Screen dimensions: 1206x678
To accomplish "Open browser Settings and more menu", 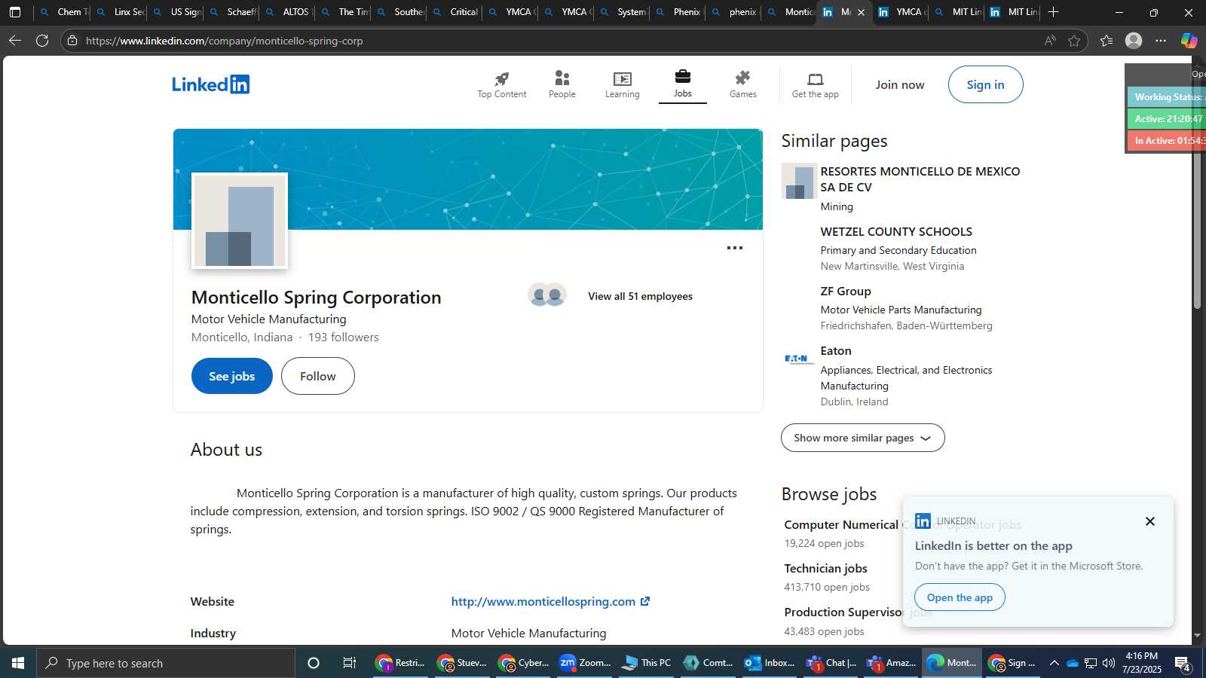I will pos(1161,41).
